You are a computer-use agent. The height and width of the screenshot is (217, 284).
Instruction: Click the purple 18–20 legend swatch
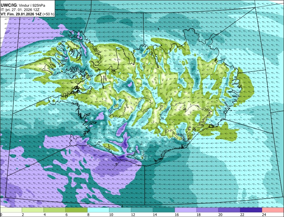tap(207, 210)
